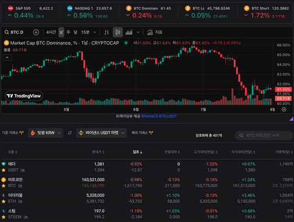
Task: Select the 4시간 timeframe
Action: pos(51,32)
